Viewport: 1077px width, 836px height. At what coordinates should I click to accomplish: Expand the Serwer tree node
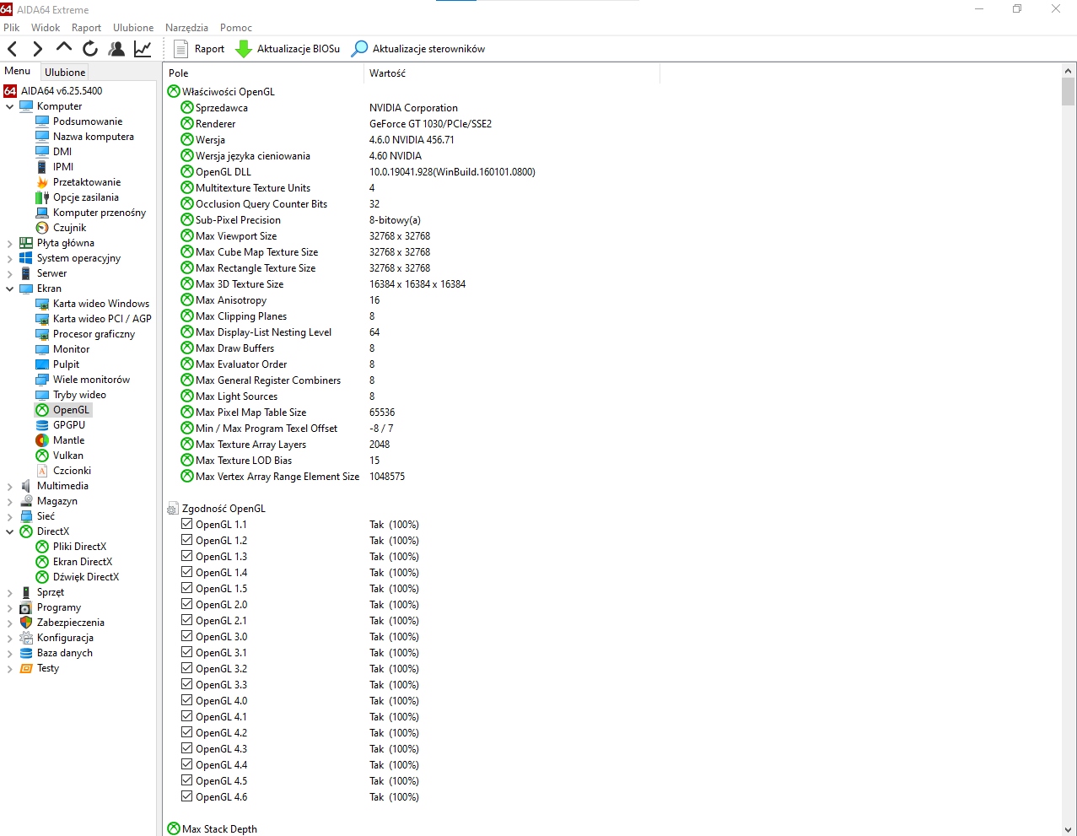[10, 273]
